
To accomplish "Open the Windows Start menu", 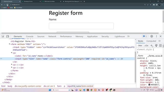I will (50, 90).
